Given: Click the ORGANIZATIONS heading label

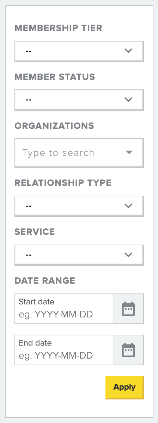Looking at the screenshot, I should [x=54, y=126].
